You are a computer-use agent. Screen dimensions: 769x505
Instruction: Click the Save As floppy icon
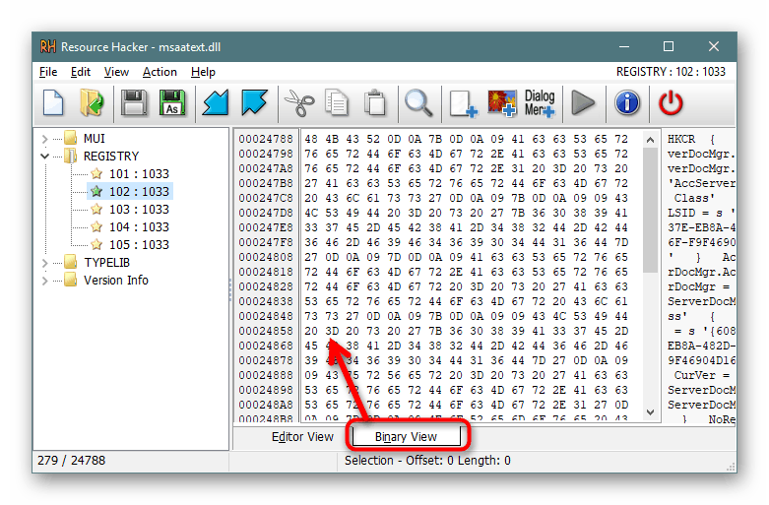pos(172,103)
